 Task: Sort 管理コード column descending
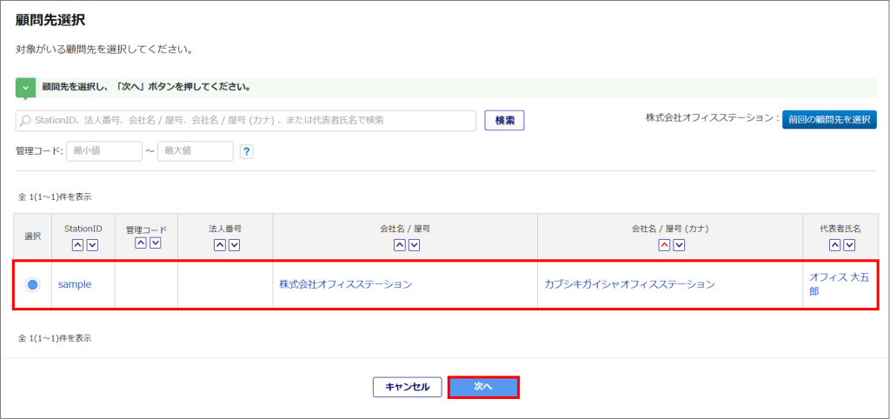pos(155,243)
